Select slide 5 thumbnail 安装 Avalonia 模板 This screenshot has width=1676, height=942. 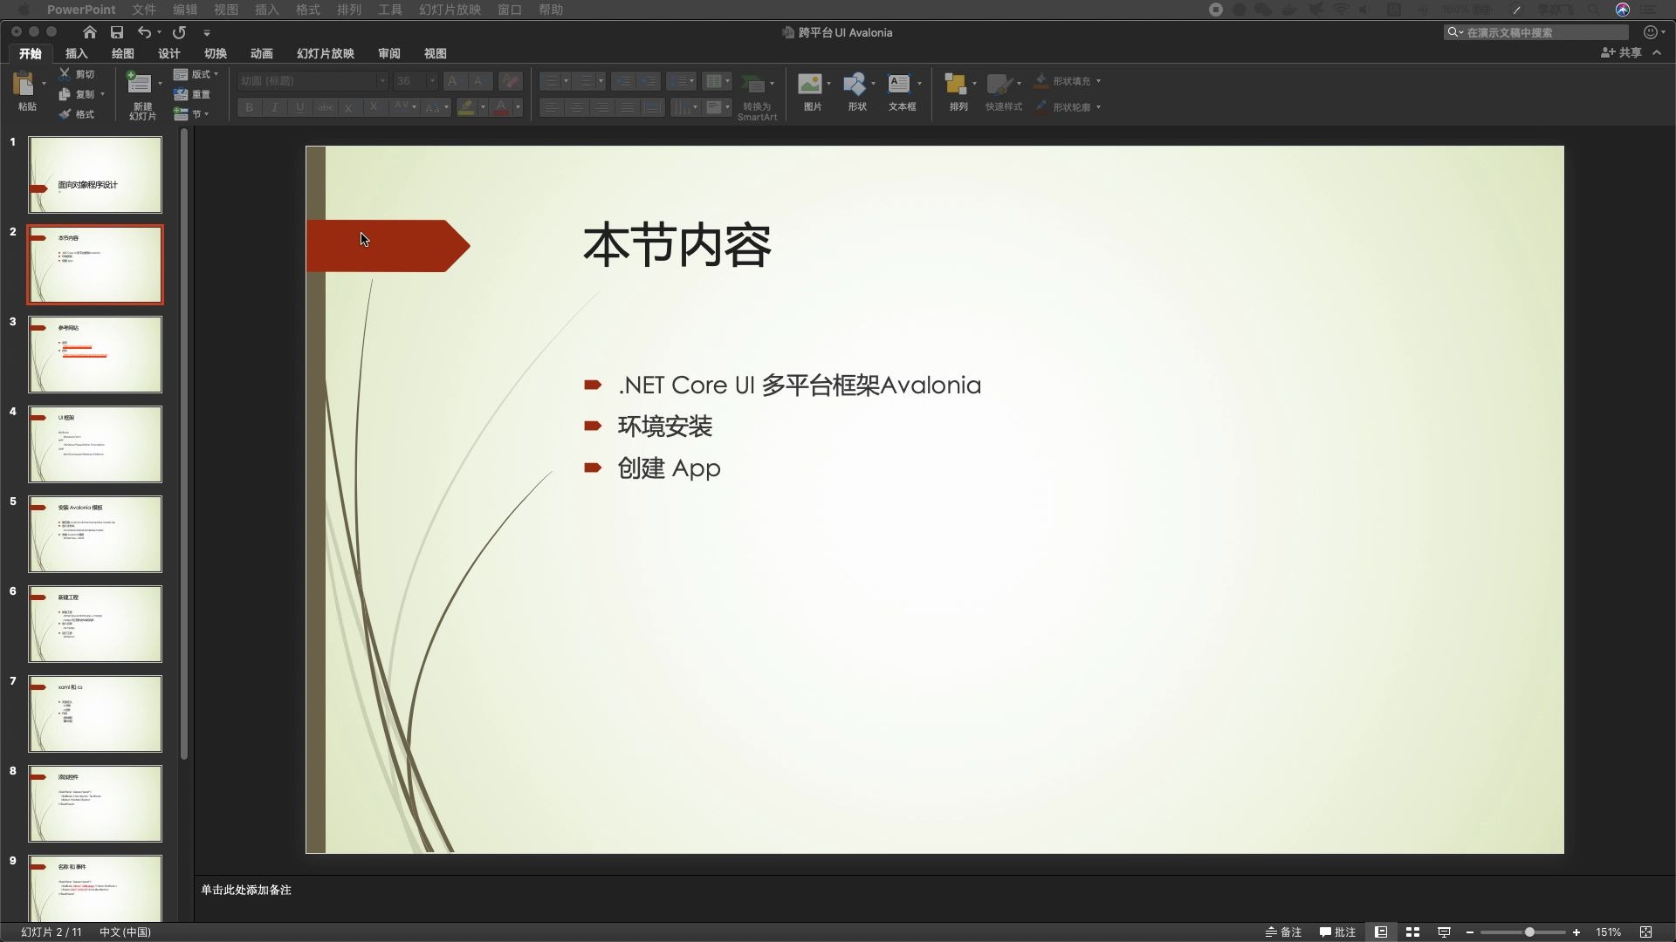95,534
